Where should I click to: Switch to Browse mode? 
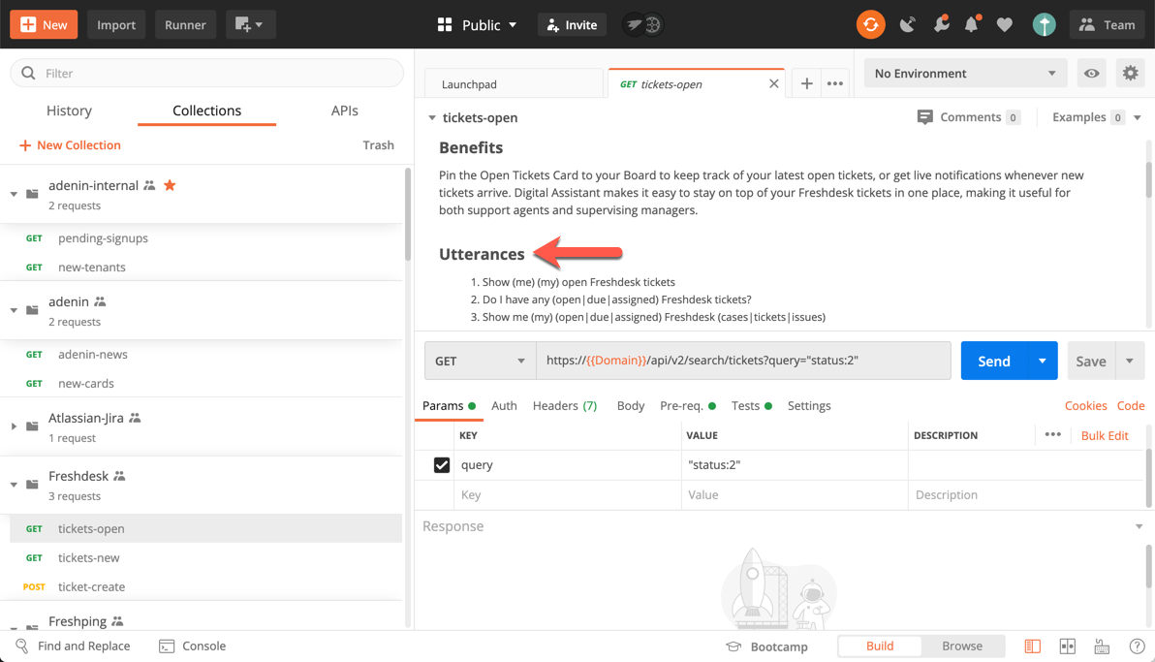[x=962, y=646]
